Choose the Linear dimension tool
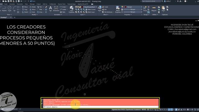This screenshot has width=199, height=112. tap(63, 7)
